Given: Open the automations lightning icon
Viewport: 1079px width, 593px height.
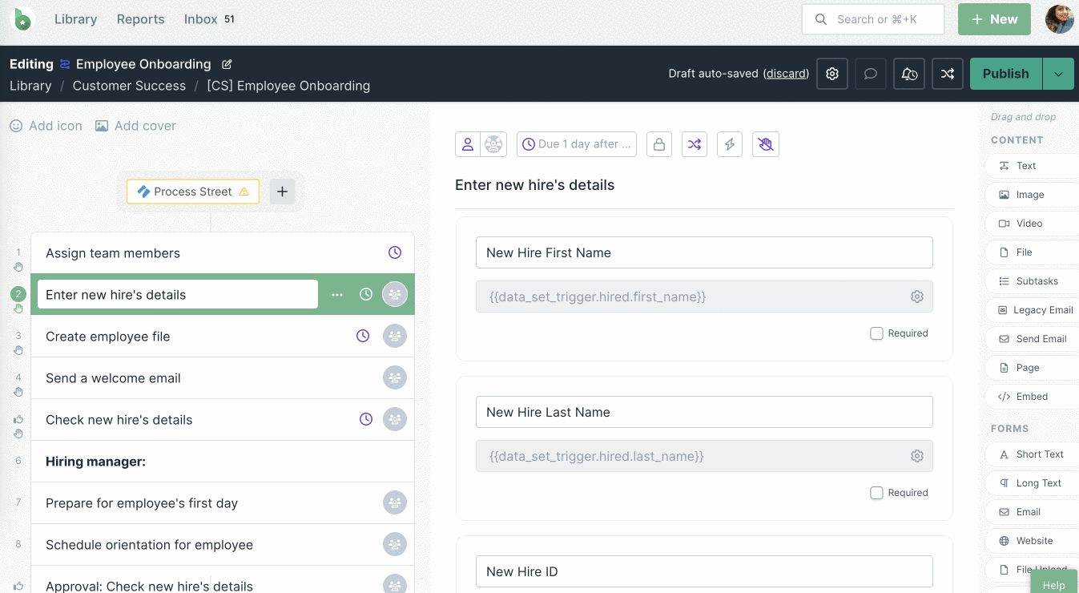Looking at the screenshot, I should pyautogui.click(x=730, y=144).
